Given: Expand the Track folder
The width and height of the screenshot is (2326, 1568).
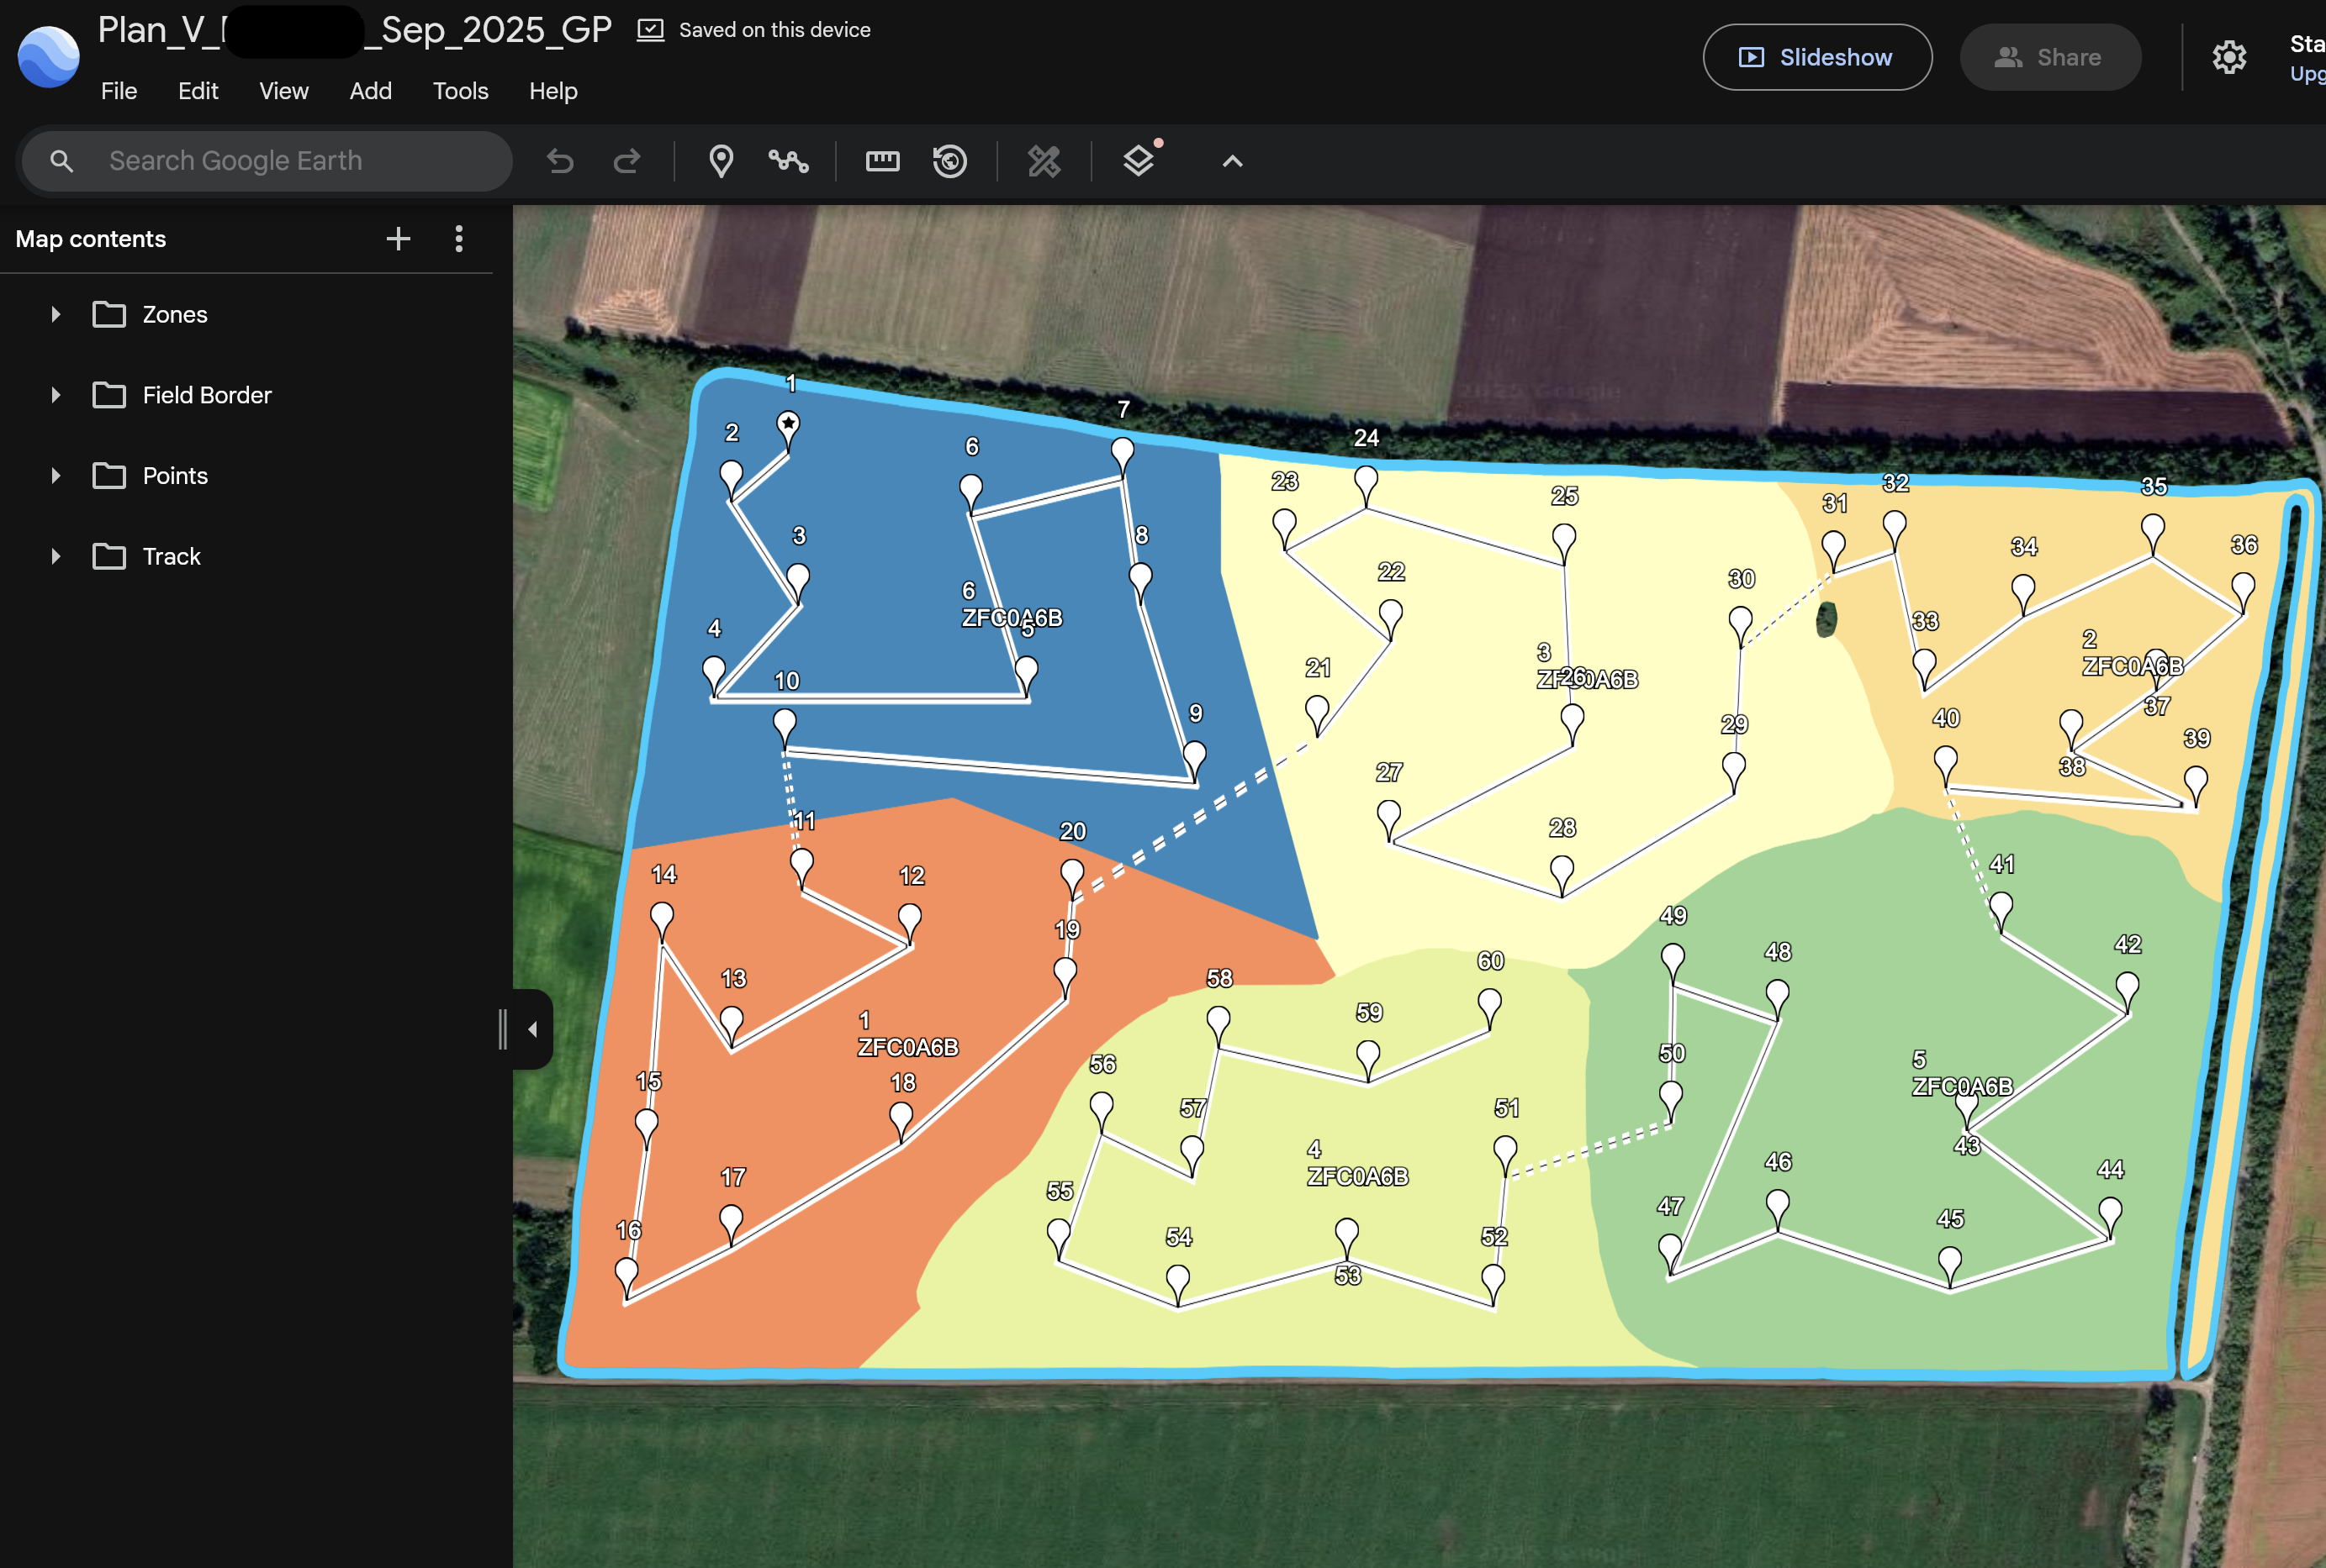Looking at the screenshot, I should click(55, 556).
